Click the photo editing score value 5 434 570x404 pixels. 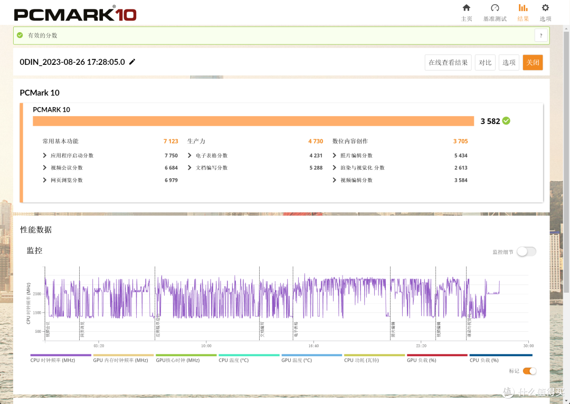click(461, 156)
